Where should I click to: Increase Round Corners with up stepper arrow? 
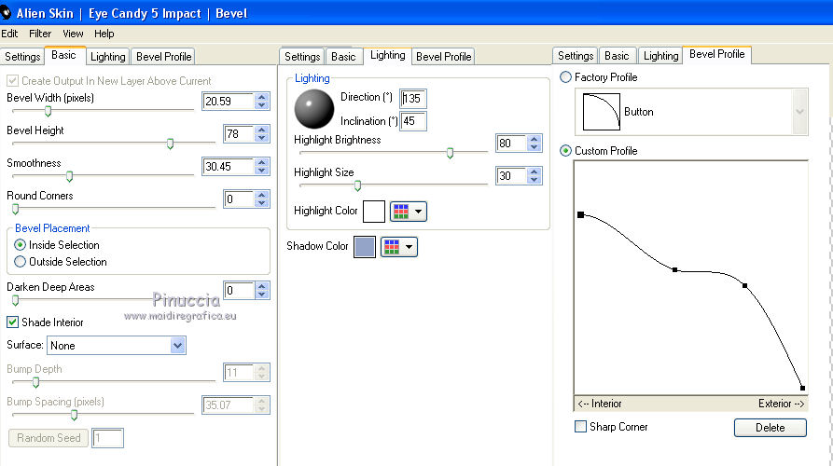[x=261, y=195]
